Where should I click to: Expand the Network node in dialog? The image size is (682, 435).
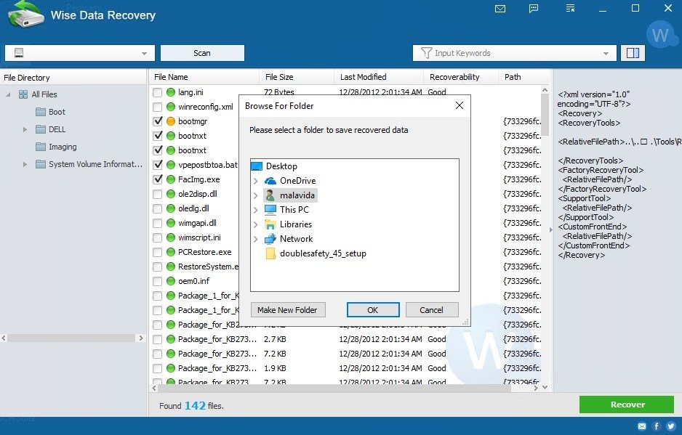(x=256, y=239)
